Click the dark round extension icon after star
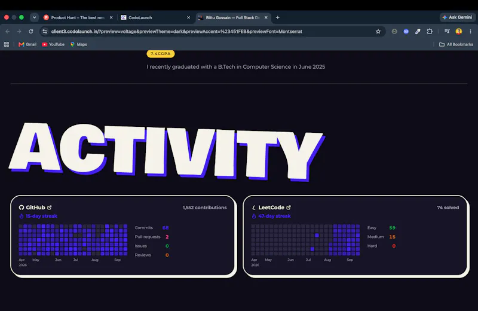Screen dimensions: 478x311 point(394,32)
